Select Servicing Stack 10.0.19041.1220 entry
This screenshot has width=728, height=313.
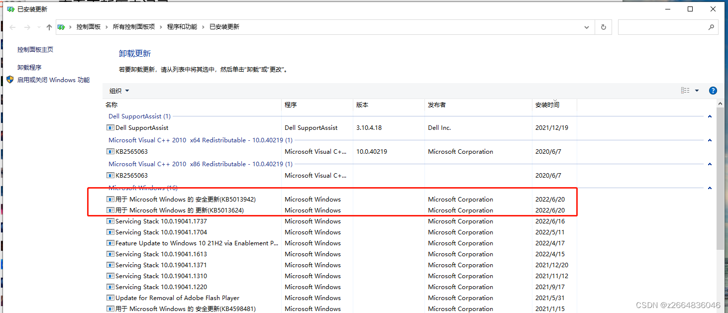pyautogui.click(x=161, y=287)
